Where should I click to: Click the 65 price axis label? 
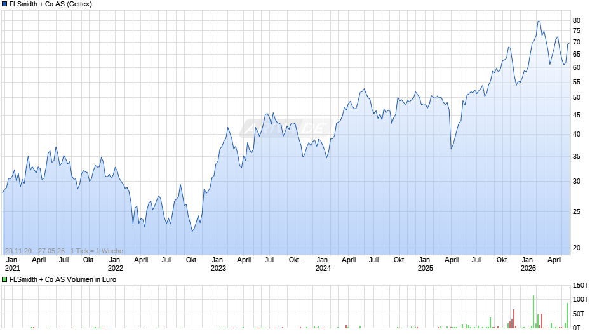577,55
